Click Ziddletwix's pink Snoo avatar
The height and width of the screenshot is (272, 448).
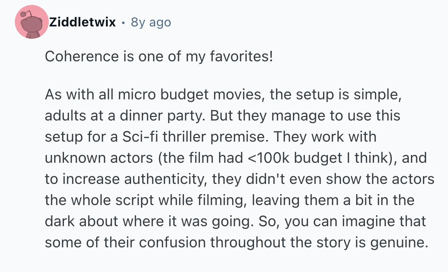[x=31, y=22]
